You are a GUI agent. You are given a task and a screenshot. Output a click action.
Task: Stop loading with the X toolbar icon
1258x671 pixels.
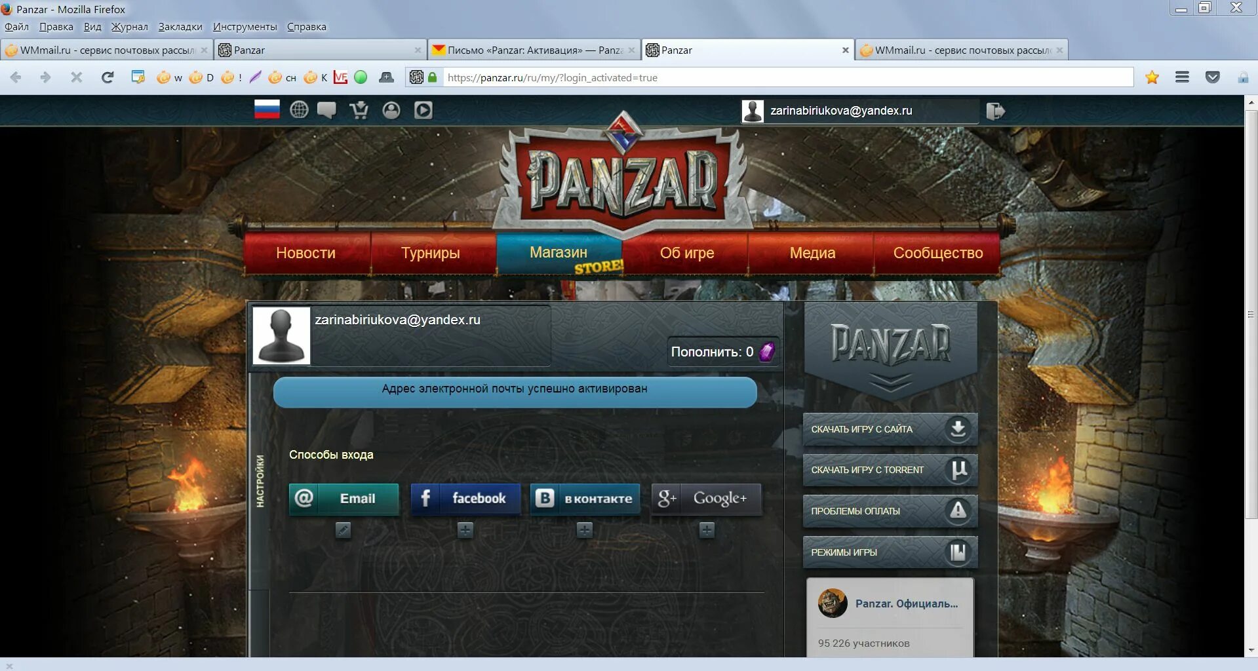pyautogui.click(x=77, y=77)
